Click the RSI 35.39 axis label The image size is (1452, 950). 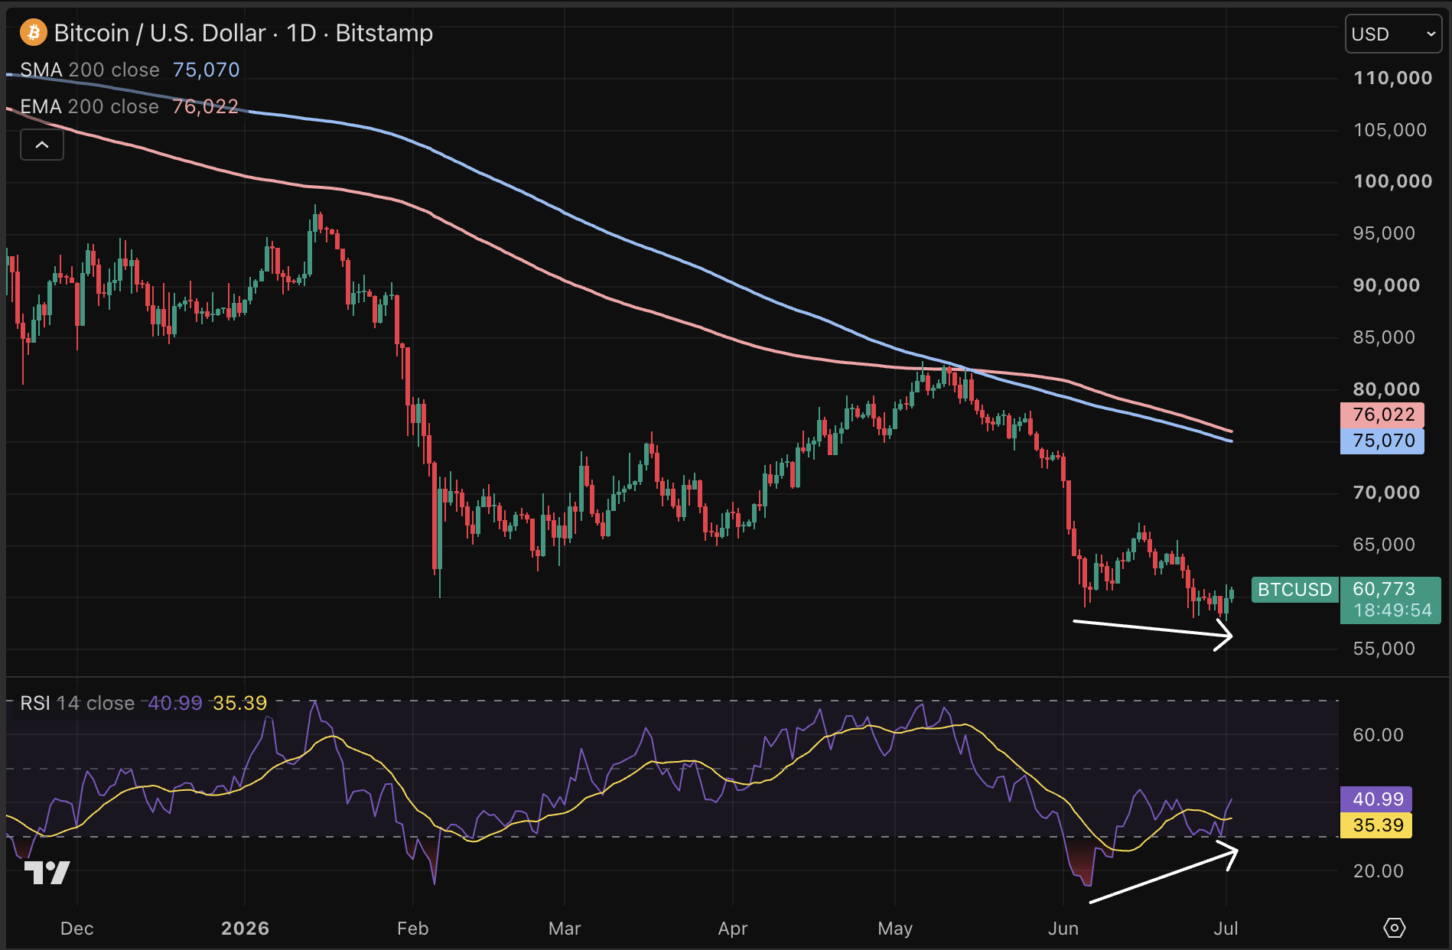click(x=1377, y=825)
